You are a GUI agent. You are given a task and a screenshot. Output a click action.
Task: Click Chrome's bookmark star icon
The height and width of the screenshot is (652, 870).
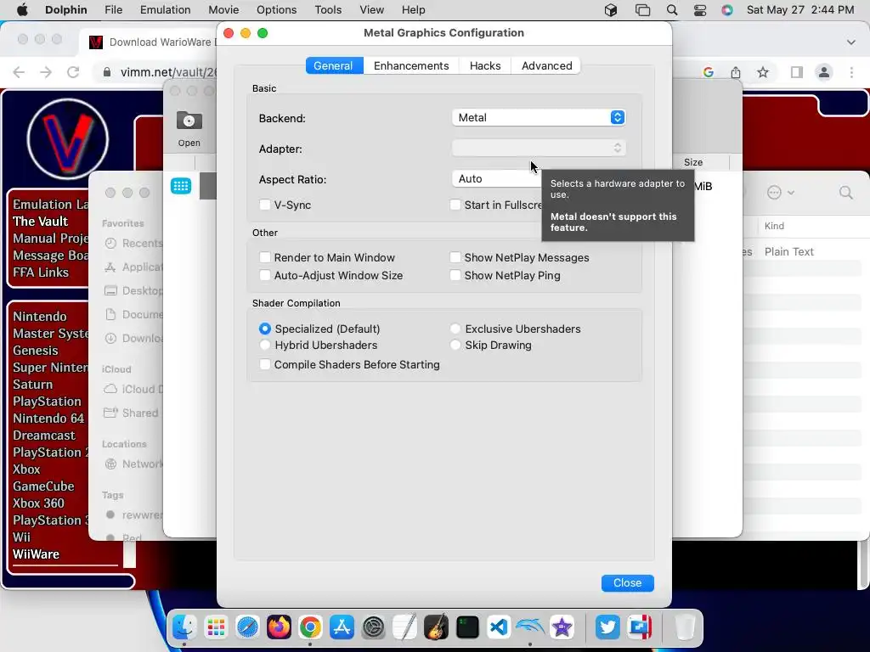tap(763, 72)
